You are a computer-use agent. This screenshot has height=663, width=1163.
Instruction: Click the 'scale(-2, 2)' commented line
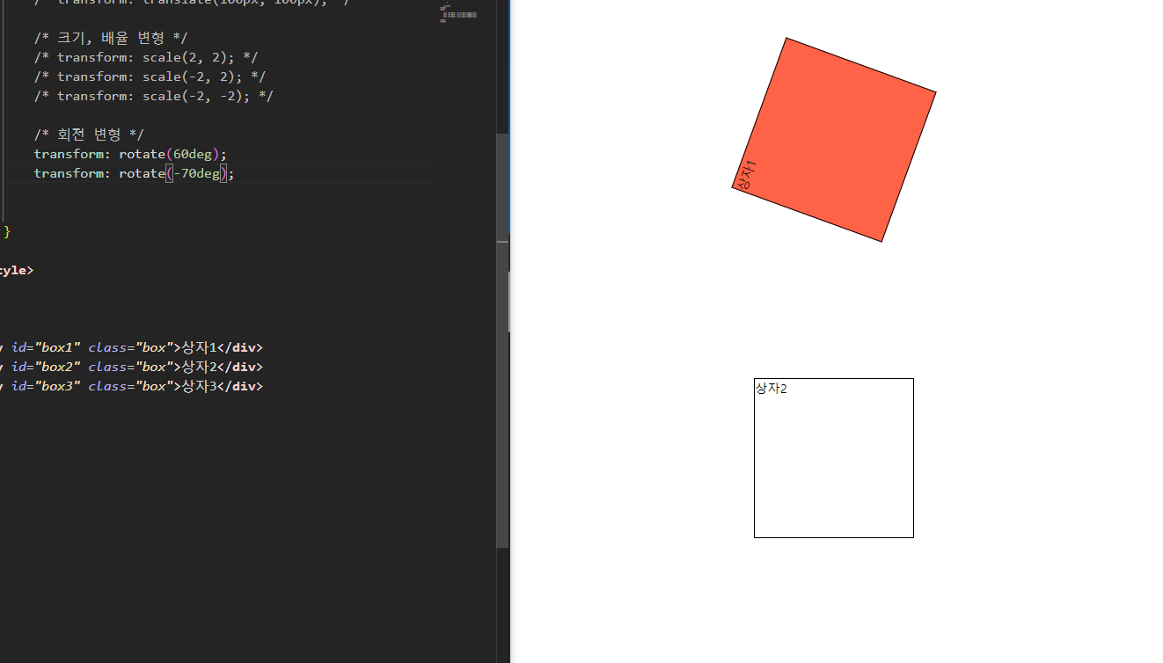pos(150,76)
